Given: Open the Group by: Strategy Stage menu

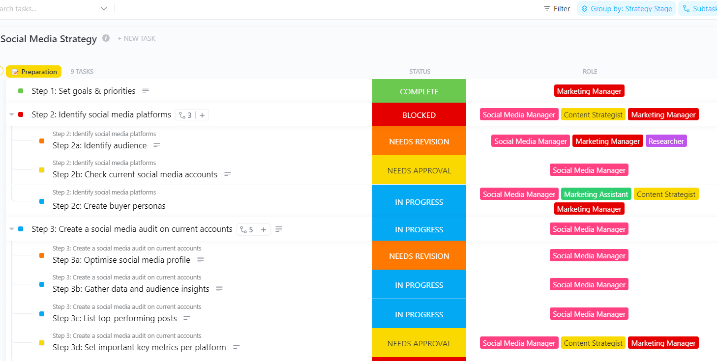Looking at the screenshot, I should (x=626, y=9).
